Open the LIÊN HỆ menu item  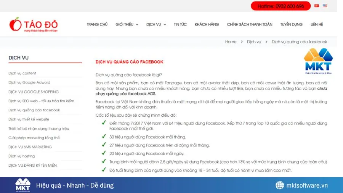pyautogui.click(x=317, y=24)
